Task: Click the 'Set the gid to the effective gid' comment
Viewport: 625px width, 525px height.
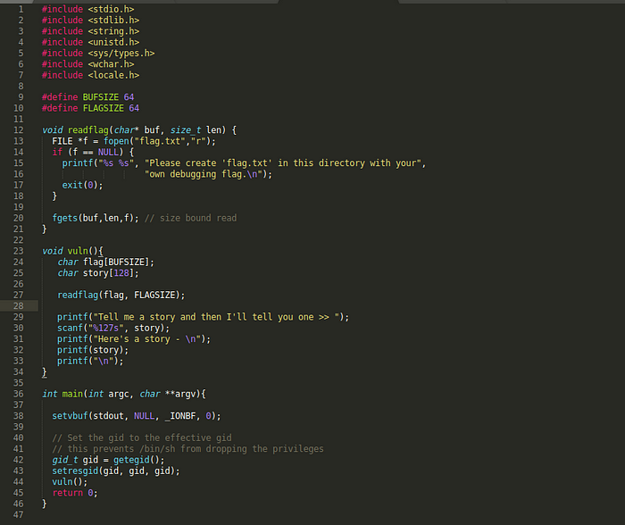Action: pos(142,437)
